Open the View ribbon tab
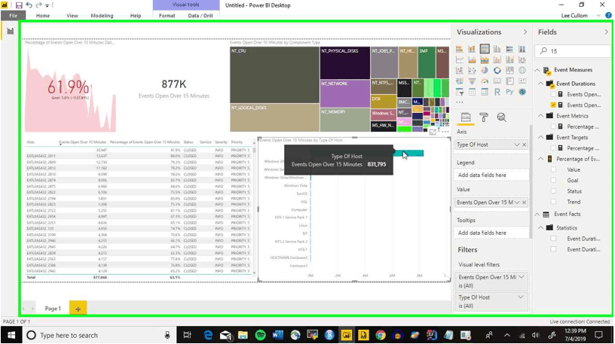This screenshot has height=344, width=615. pyautogui.click(x=72, y=16)
